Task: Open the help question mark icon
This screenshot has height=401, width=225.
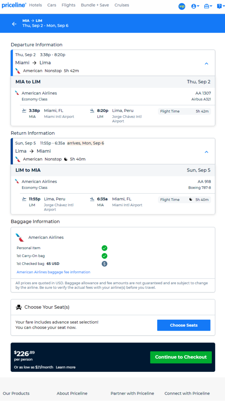Action: click(x=221, y=6)
